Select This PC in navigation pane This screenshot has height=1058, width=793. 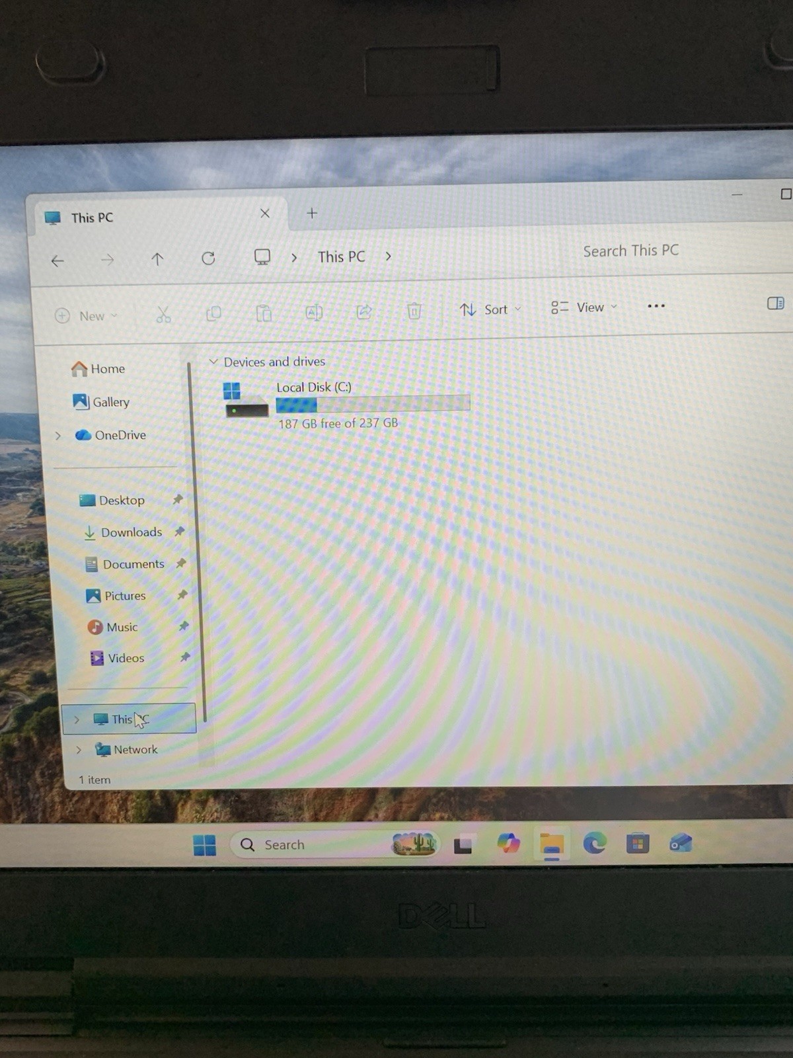(x=130, y=719)
